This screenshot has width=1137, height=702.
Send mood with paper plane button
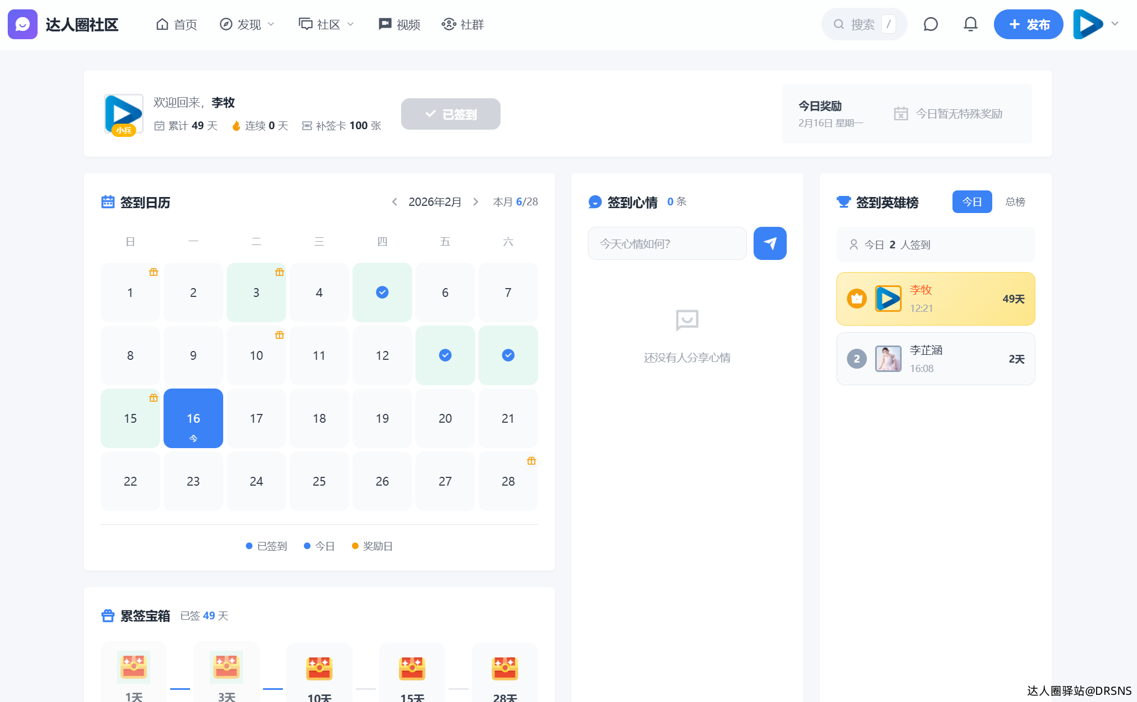(x=770, y=243)
